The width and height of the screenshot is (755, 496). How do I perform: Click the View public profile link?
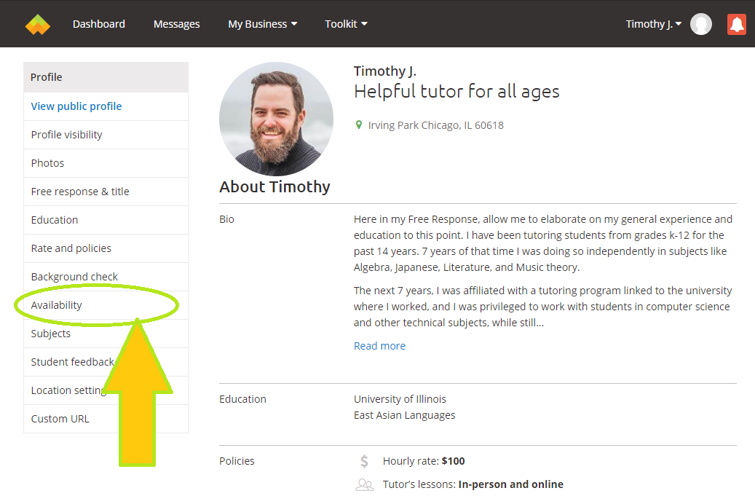pos(76,106)
